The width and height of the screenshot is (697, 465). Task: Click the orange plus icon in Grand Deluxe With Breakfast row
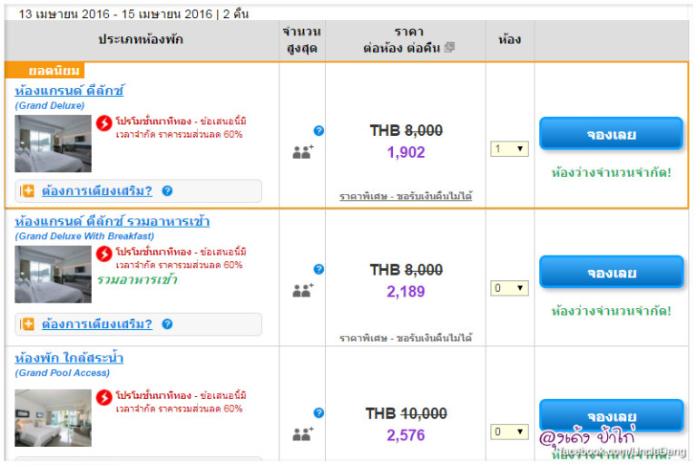point(27,325)
